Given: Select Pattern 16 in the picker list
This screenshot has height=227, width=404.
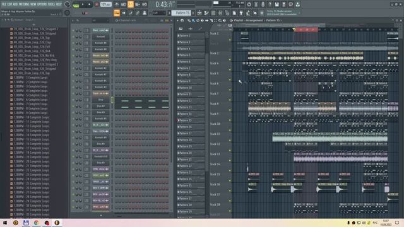Looking at the screenshot, I should (191, 127).
